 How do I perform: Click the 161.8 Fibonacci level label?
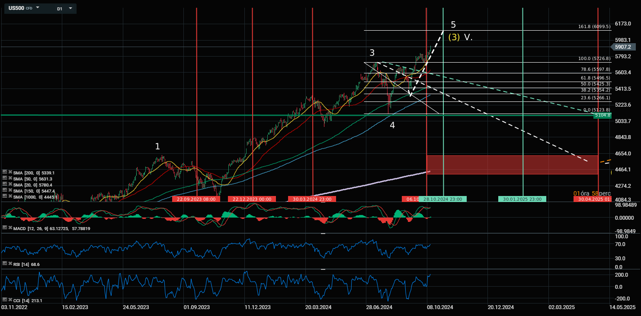(x=594, y=27)
